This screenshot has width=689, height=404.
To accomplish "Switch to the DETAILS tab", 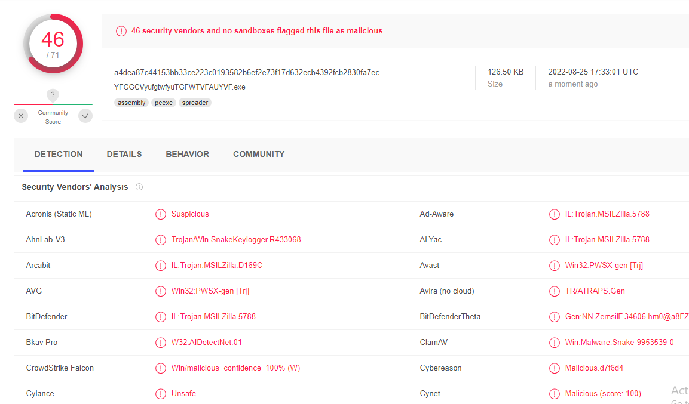I will click(124, 154).
